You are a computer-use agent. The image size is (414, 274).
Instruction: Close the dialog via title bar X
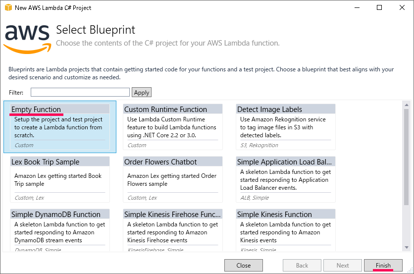pyautogui.click(x=402, y=7)
